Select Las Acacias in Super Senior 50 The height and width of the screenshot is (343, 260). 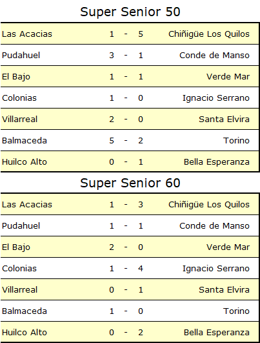(x=27, y=34)
